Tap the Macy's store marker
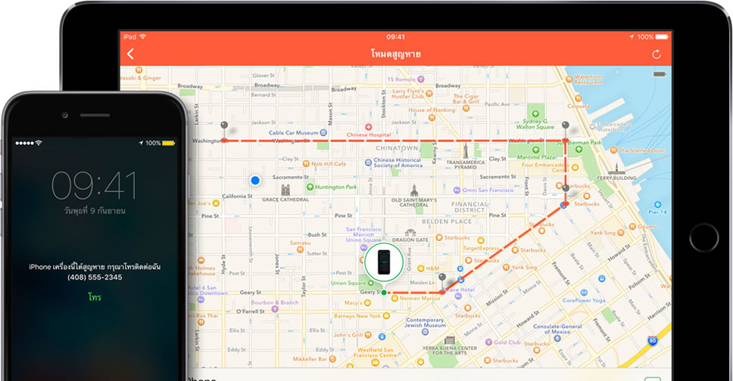 (x=367, y=303)
